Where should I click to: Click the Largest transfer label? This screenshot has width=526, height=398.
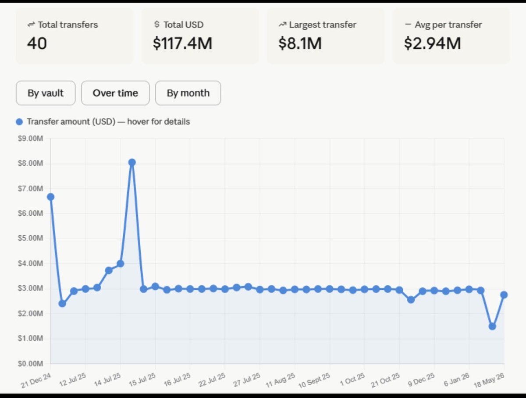click(x=323, y=25)
